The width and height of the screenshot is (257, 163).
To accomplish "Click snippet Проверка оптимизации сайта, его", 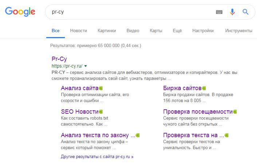I will 95,98.
